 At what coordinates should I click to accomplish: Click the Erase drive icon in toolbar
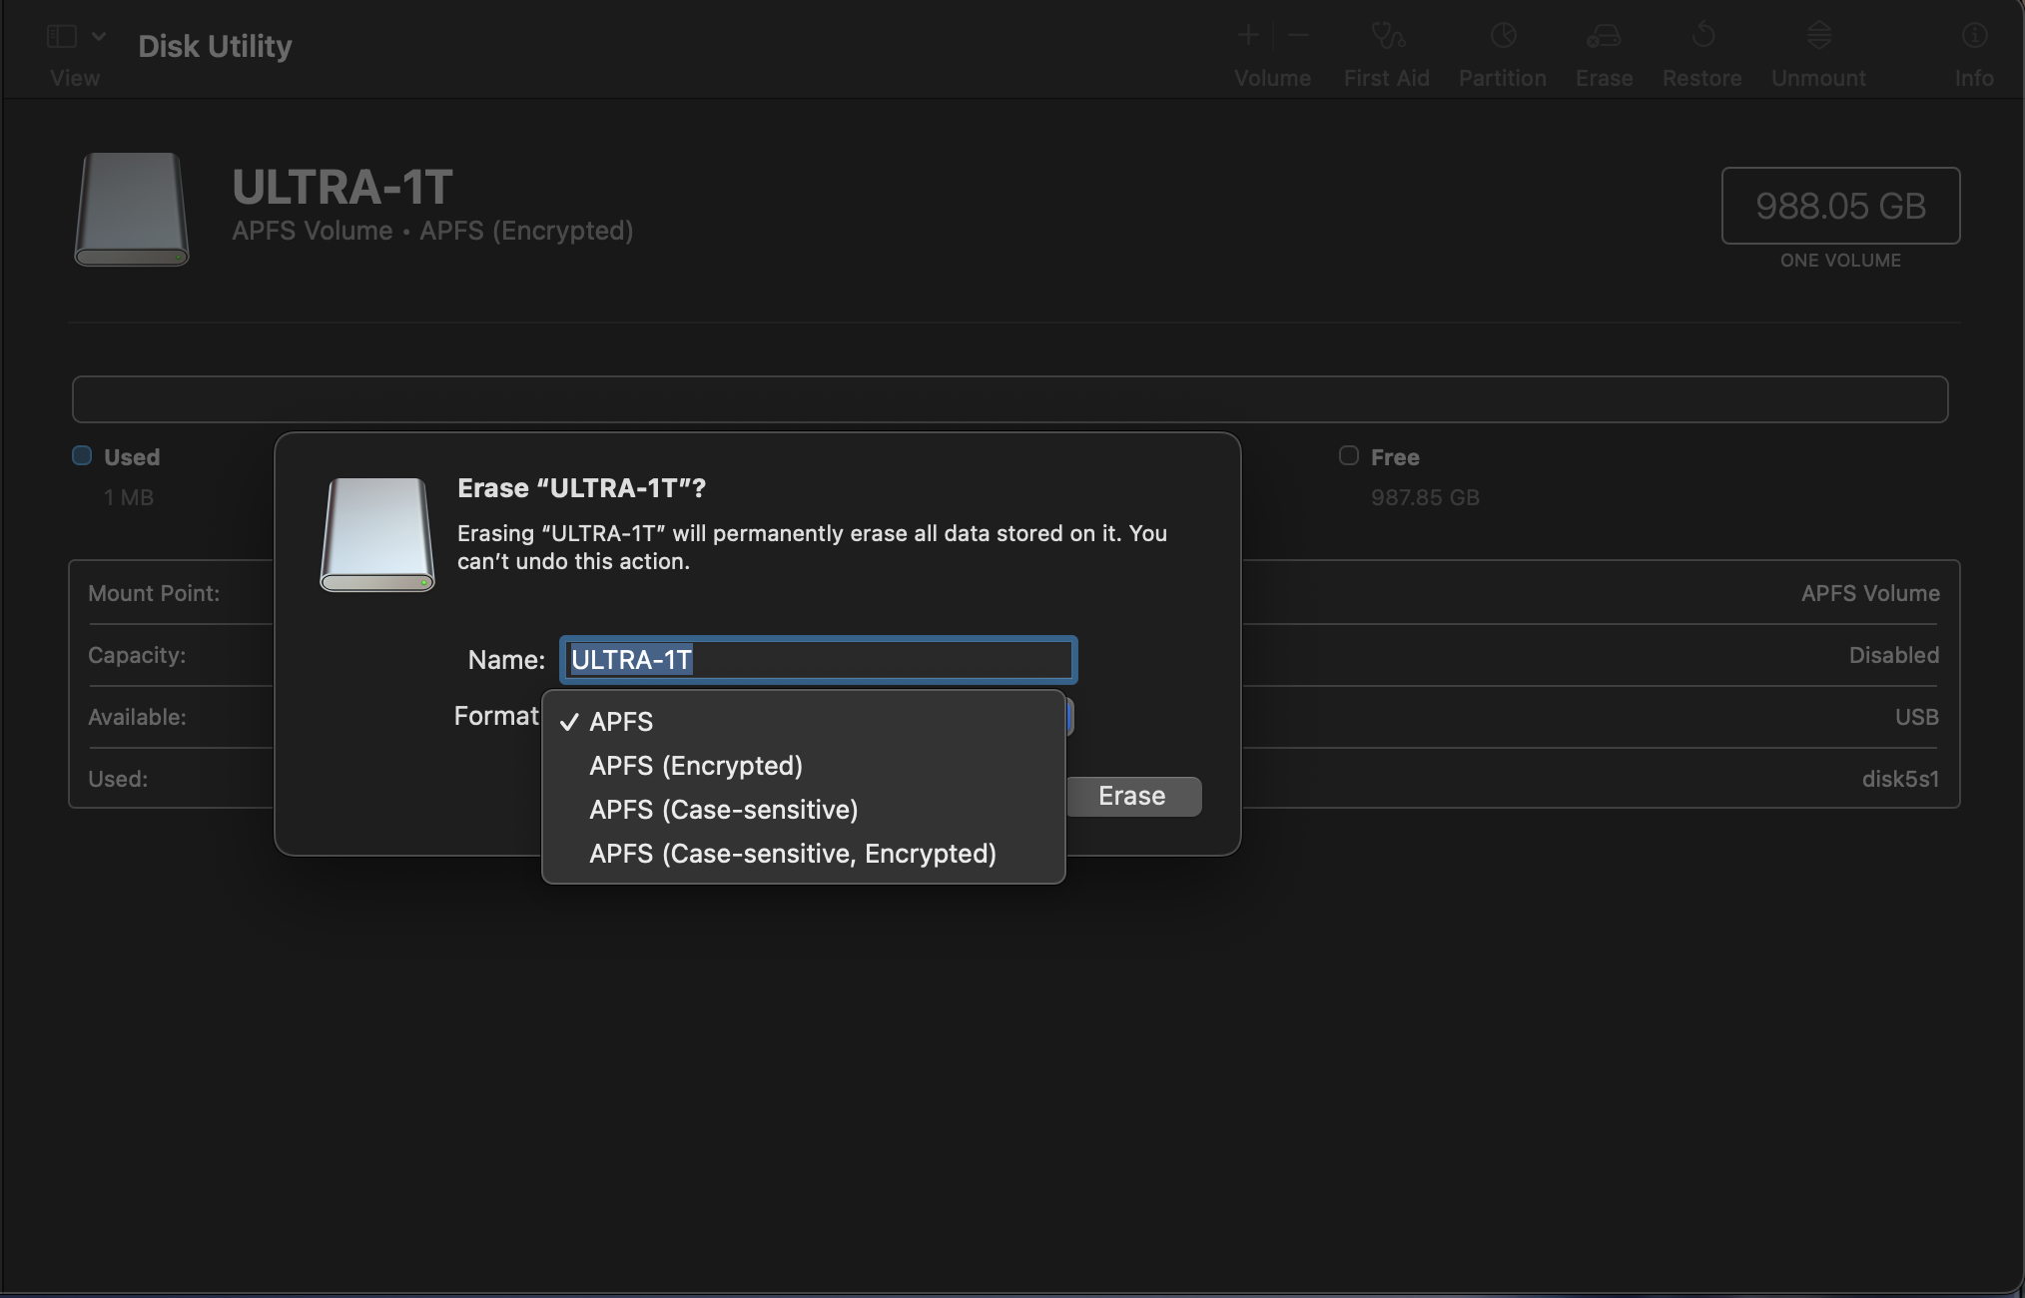(x=1604, y=37)
